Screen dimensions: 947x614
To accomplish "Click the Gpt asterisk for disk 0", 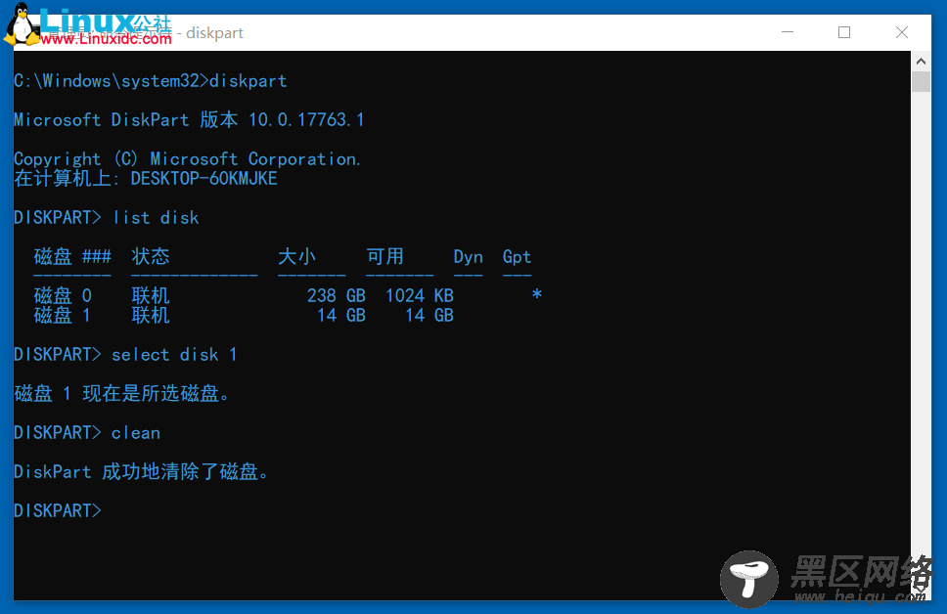I will click(537, 294).
